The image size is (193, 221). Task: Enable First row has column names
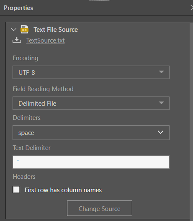click(x=16, y=190)
